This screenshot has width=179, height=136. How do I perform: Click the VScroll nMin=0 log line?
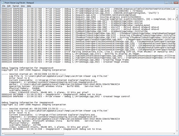click(80, 29)
